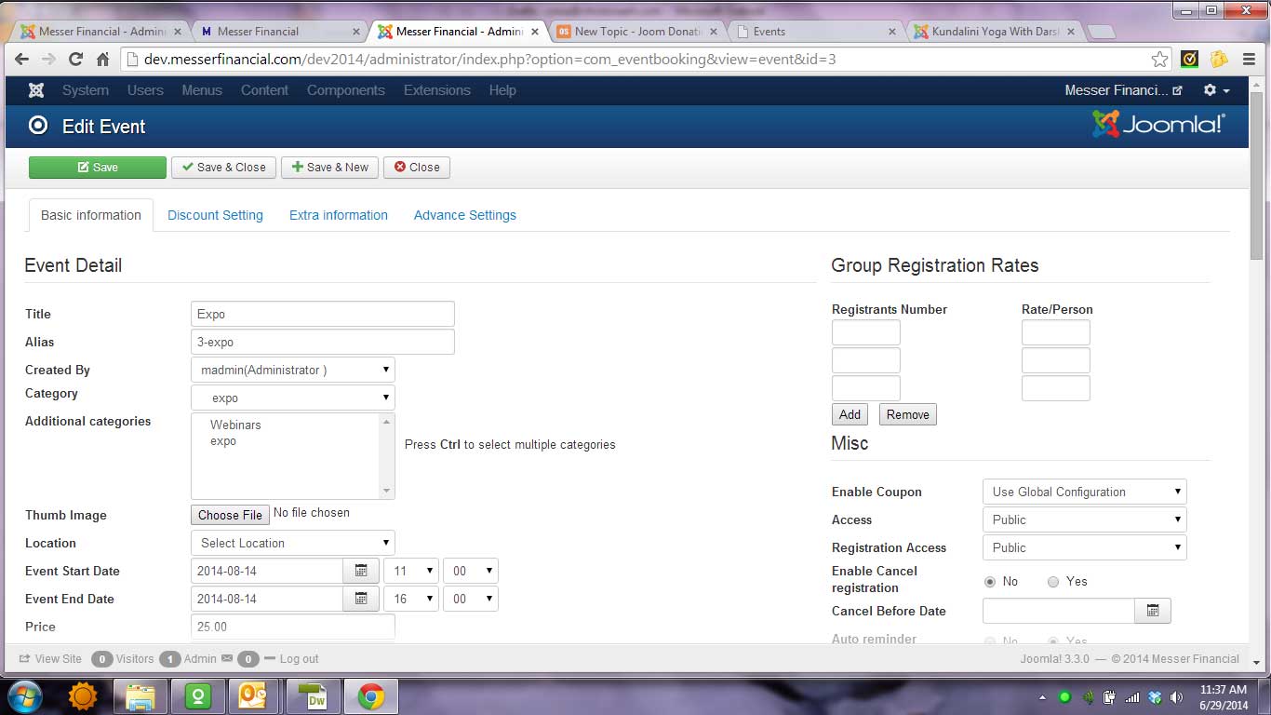The image size is (1271, 715).
Task: Open Event Start Date calendar picker
Action: click(x=361, y=571)
